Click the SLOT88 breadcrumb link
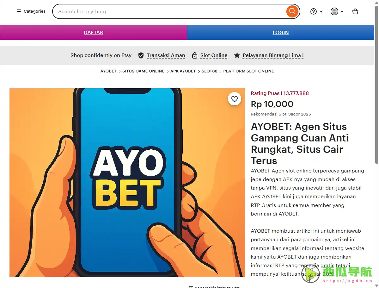Viewport: 379px width, 288px height. click(x=209, y=71)
